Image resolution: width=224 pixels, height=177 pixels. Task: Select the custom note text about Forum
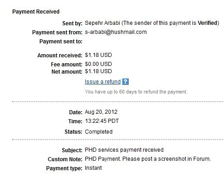148,159
